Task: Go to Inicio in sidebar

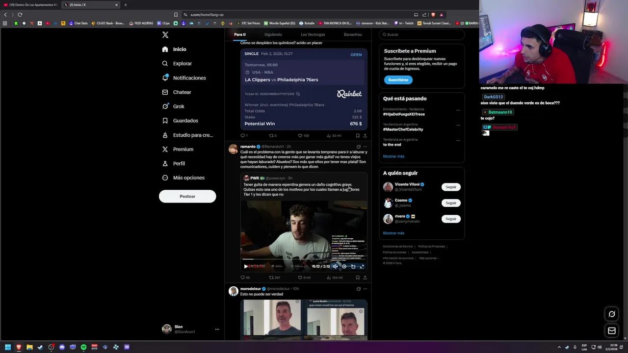Action: pyautogui.click(x=174, y=49)
